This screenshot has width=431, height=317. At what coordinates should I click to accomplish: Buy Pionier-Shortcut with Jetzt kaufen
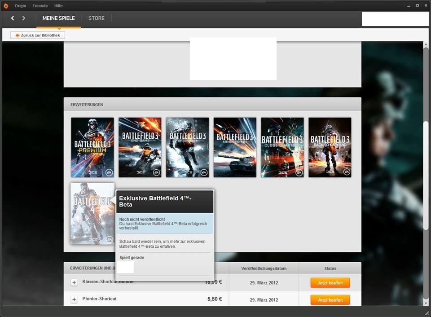pos(330,299)
